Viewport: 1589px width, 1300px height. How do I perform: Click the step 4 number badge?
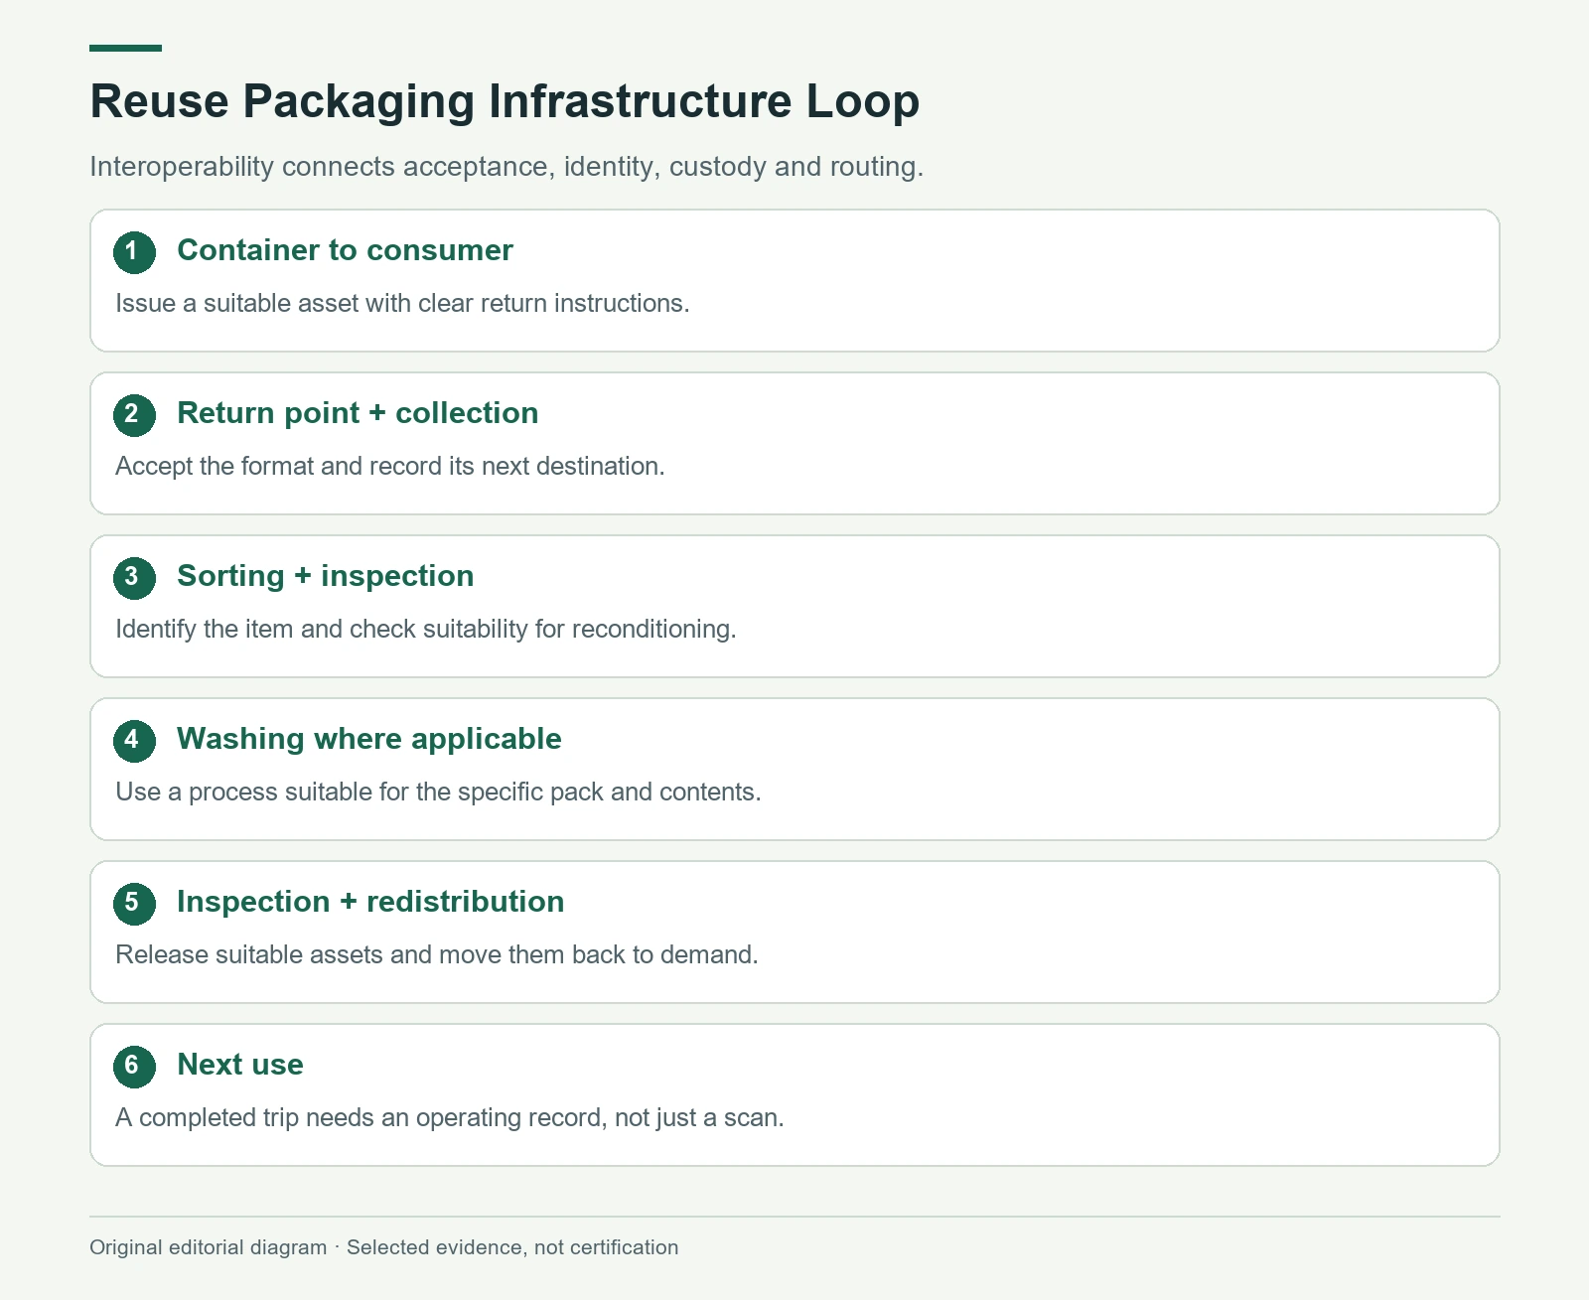(x=134, y=741)
